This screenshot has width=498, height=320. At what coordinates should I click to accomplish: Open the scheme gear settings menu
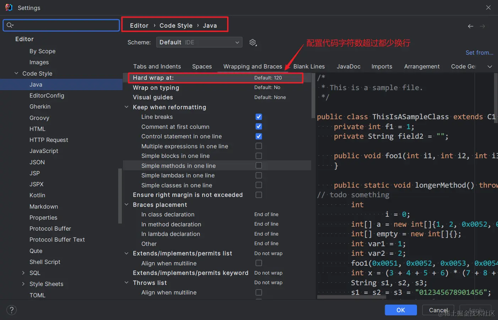click(253, 43)
